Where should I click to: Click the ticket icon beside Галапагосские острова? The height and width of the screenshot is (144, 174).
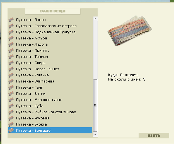point(11,26)
